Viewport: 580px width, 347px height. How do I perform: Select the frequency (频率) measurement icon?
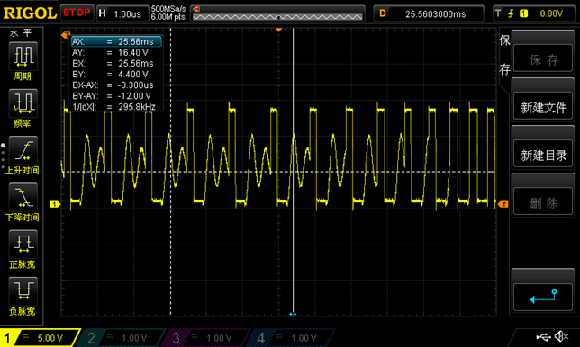pyautogui.click(x=23, y=103)
